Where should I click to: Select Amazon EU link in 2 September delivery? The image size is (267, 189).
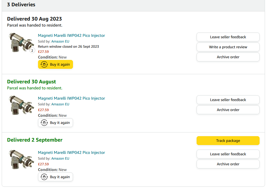click(x=60, y=158)
